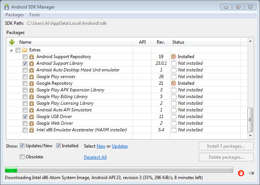Screen dimensions: 260x185
Task: Click the Intel HAXM installer package icon
Action: pos(32,130)
